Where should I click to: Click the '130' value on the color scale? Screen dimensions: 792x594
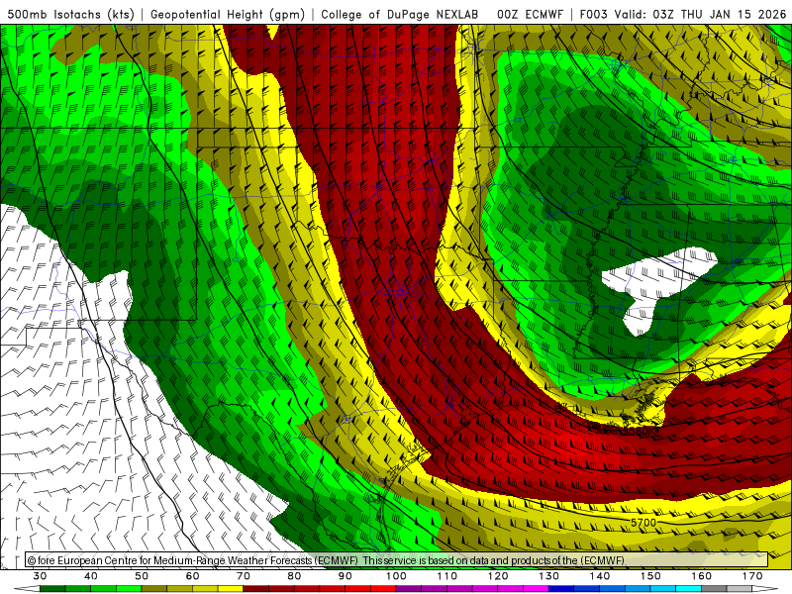(x=548, y=576)
